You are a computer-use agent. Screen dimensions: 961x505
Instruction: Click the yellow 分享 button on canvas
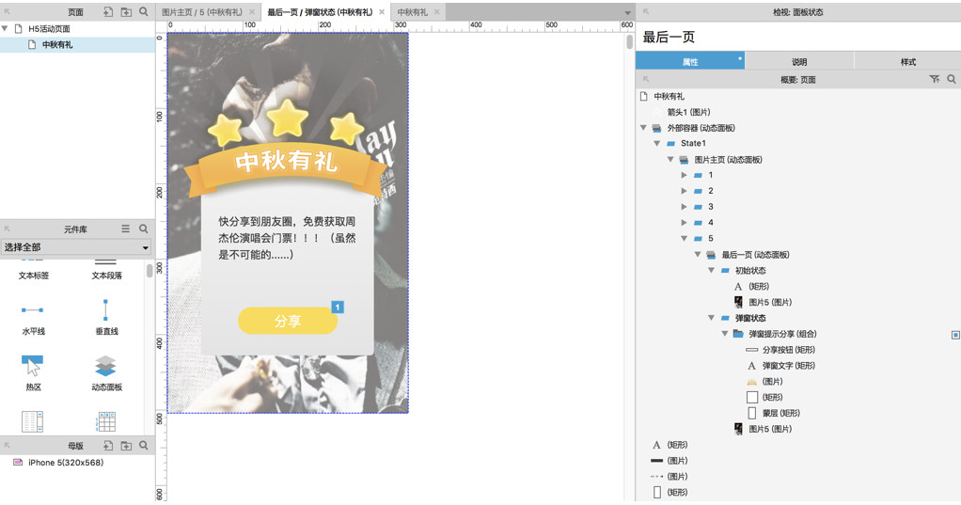(287, 322)
